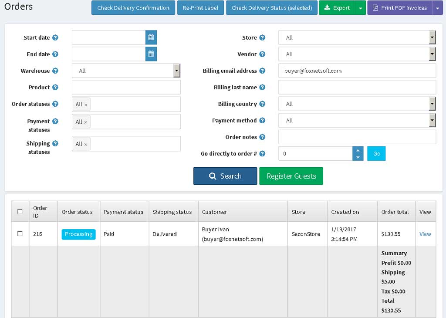Show help for Shipping statuses
Viewport: 446px width, 318px height.
pos(55,143)
